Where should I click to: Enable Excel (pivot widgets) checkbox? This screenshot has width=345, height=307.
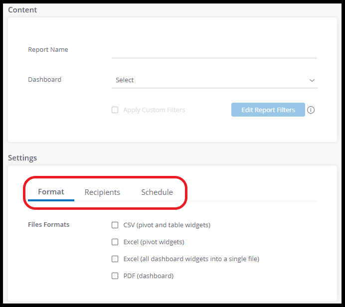(115, 242)
